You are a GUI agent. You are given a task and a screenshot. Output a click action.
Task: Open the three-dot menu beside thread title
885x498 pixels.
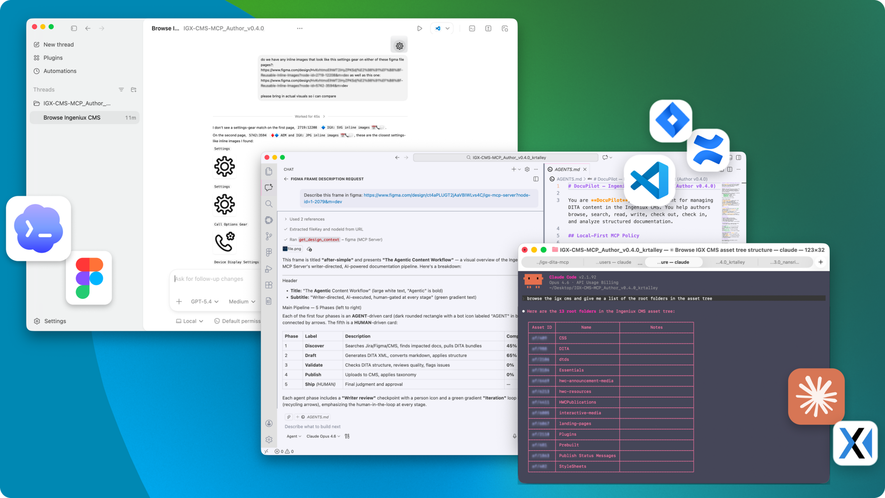(x=300, y=28)
